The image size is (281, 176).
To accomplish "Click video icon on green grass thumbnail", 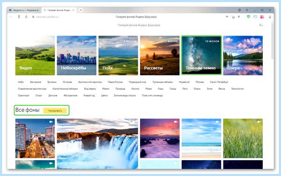I will coord(259,122).
